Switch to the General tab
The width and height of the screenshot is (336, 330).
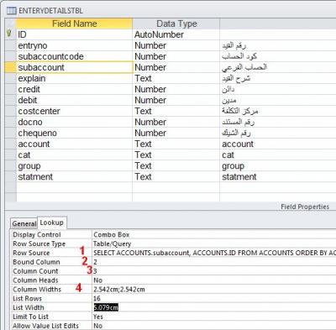point(24,223)
